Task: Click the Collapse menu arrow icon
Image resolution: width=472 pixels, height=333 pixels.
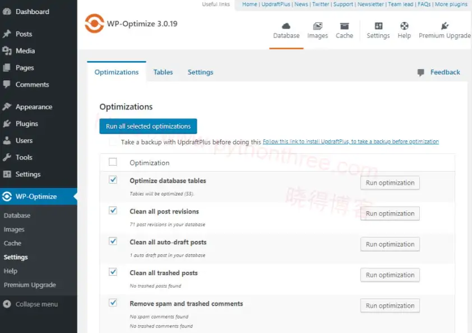Action: click(x=7, y=304)
